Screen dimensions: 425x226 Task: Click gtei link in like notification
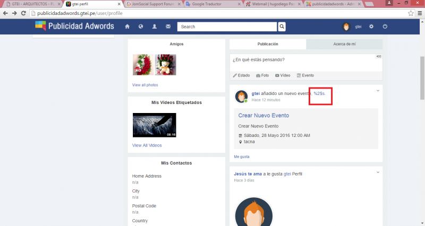[287, 174]
